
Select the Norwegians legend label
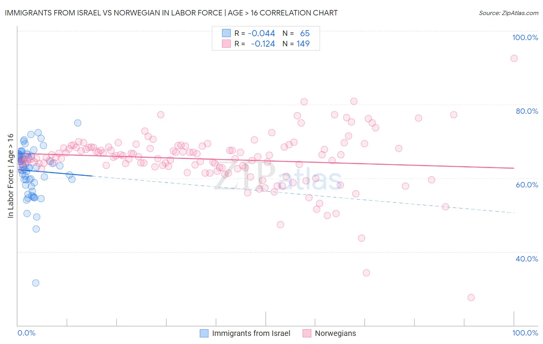(x=335, y=333)
